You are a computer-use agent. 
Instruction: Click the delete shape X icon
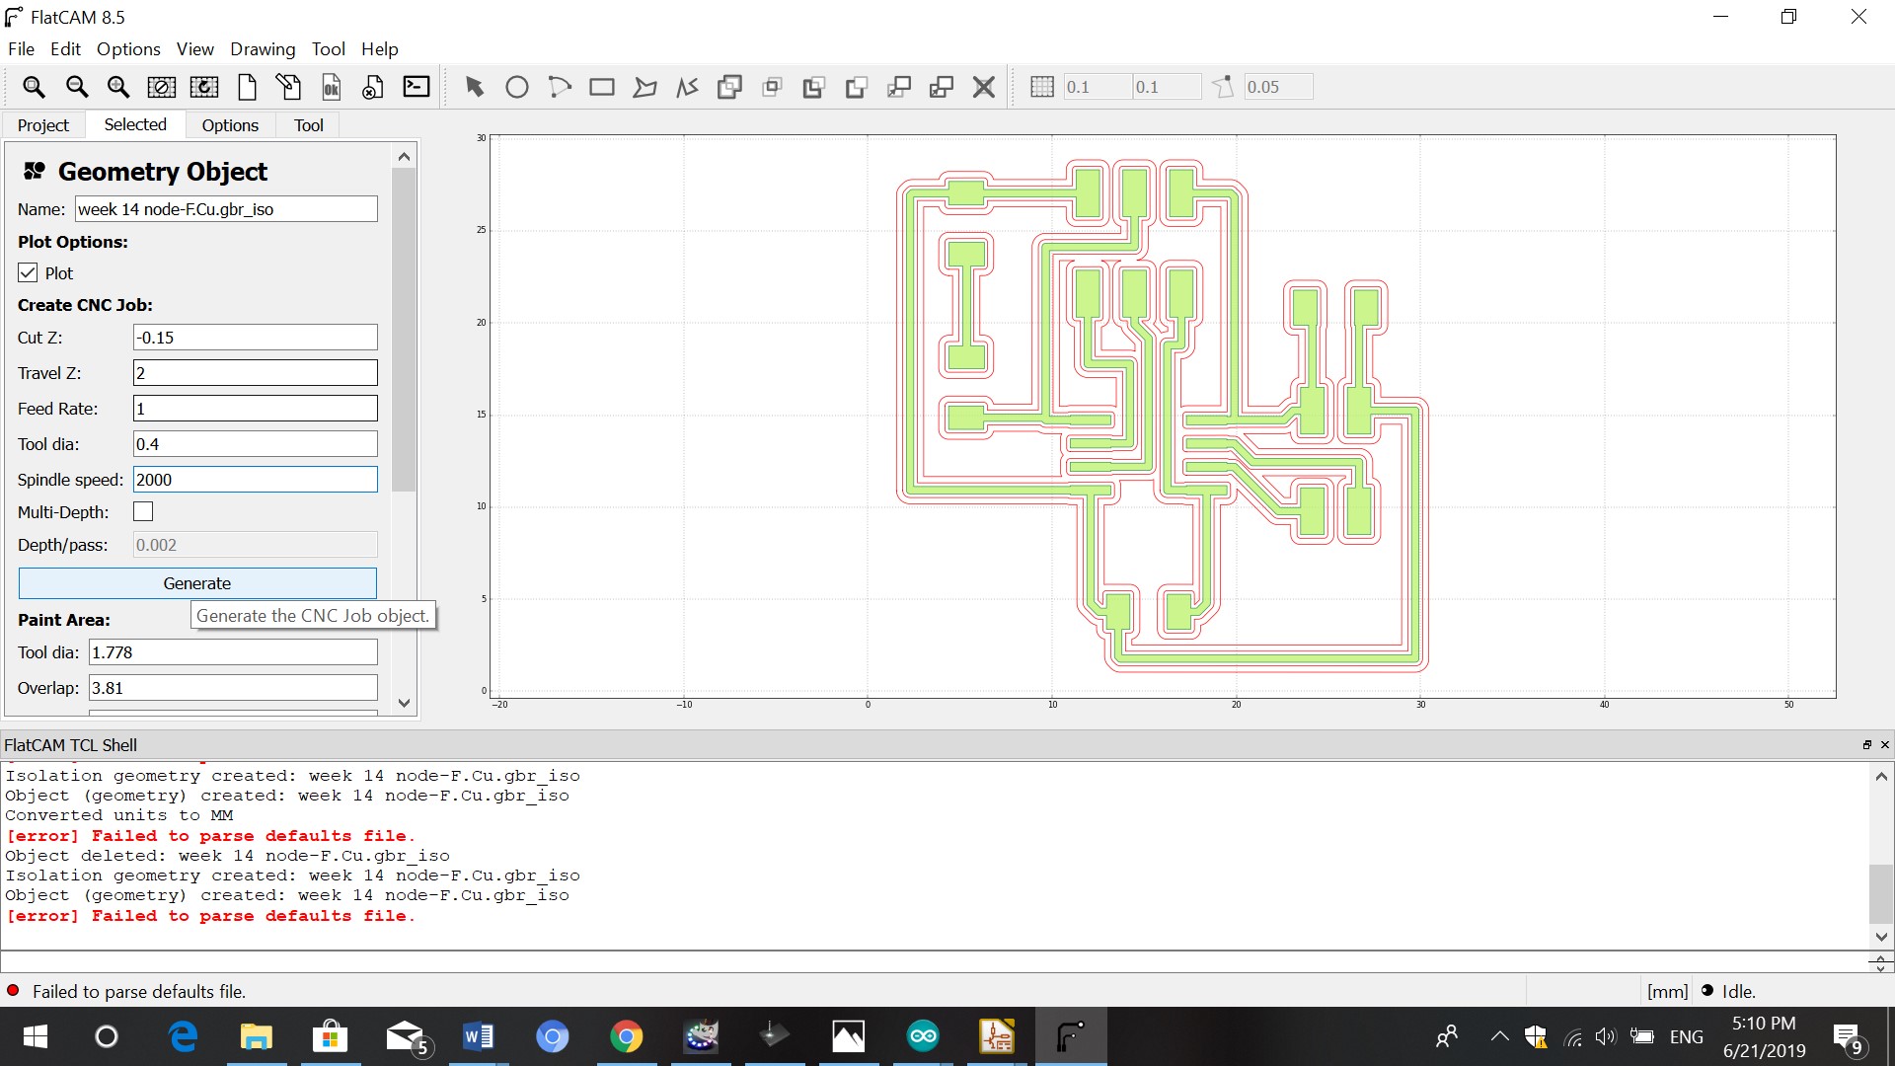tap(983, 87)
